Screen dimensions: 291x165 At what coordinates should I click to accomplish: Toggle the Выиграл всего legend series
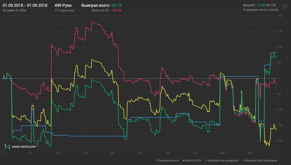tap(168, 160)
